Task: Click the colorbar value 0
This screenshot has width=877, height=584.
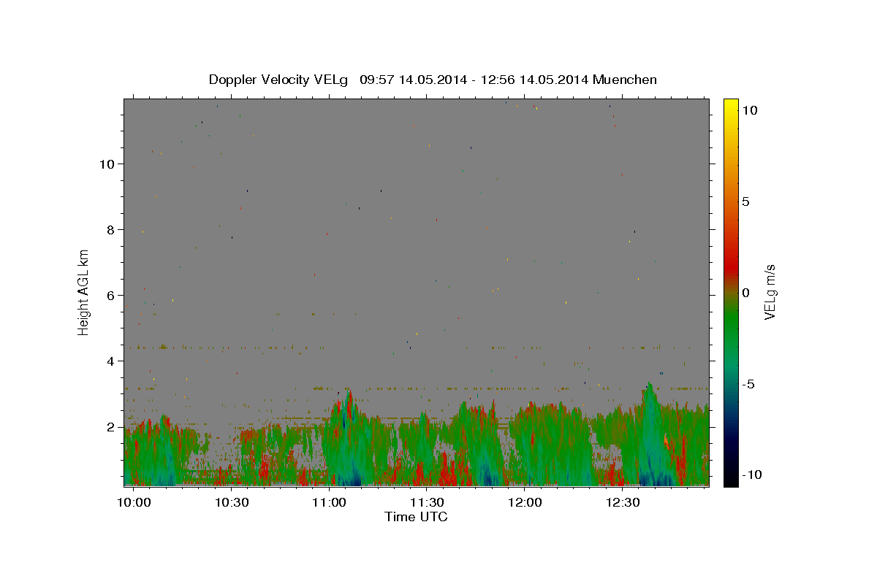Action: (x=745, y=293)
